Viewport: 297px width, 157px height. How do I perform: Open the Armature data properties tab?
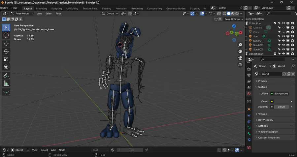[x=249, y=127]
